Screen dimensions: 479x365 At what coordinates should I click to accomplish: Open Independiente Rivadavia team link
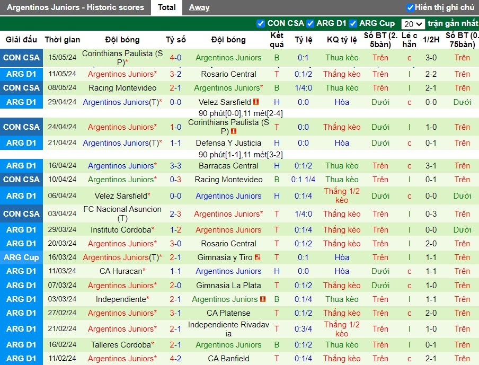point(228,329)
